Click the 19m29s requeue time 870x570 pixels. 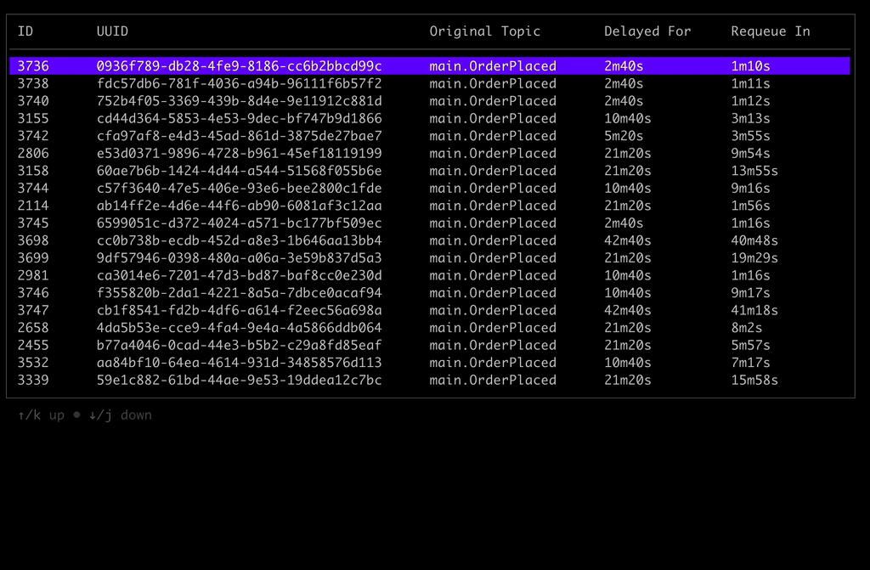click(754, 258)
